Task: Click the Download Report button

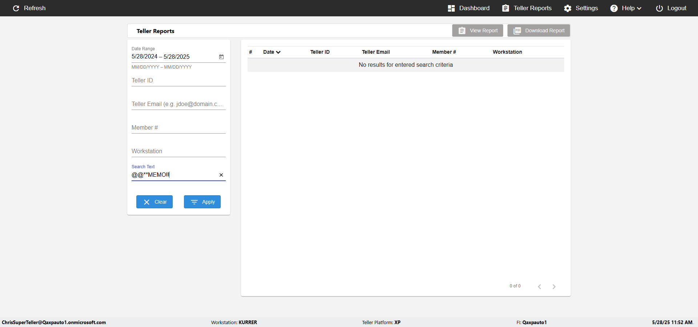Action: pos(539,30)
